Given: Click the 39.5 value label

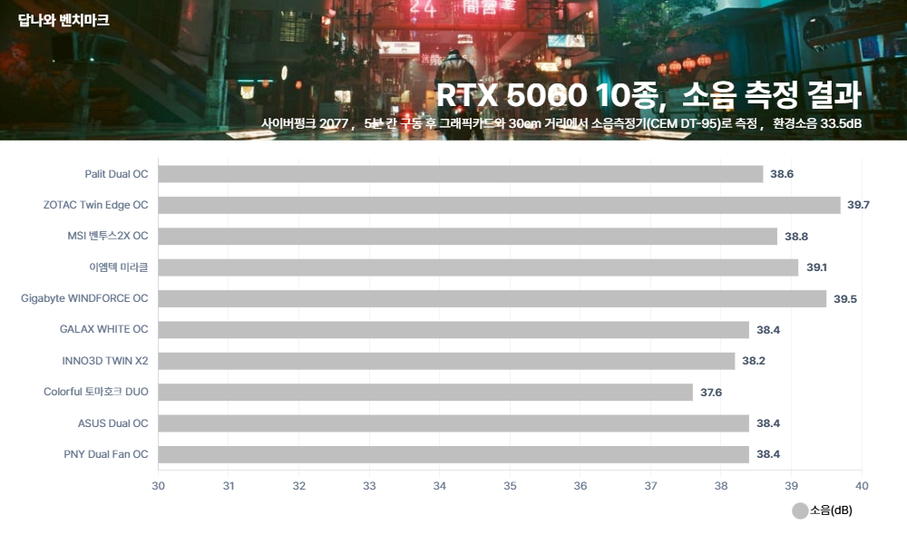Looking at the screenshot, I should tap(844, 298).
